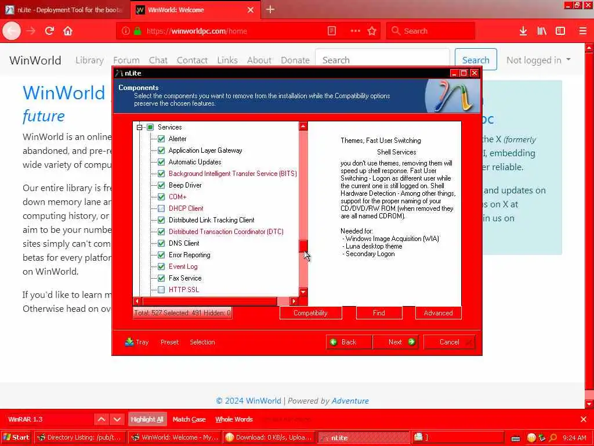Open page actions three-dot menu

tap(356, 31)
